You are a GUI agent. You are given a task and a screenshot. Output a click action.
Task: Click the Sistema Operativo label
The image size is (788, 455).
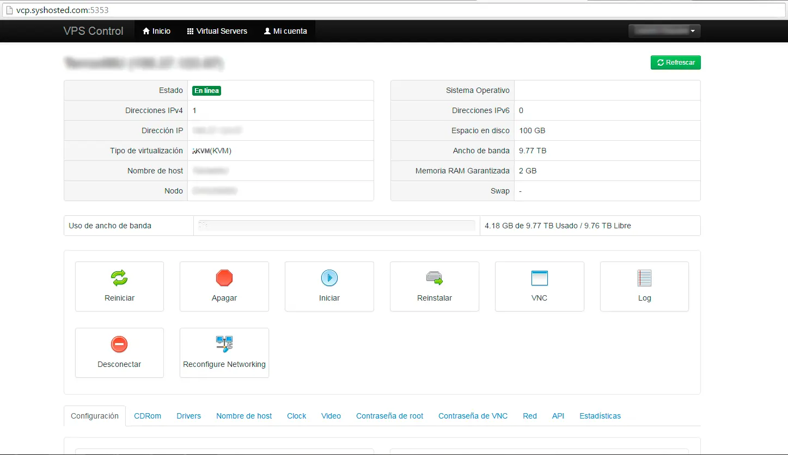coord(478,90)
